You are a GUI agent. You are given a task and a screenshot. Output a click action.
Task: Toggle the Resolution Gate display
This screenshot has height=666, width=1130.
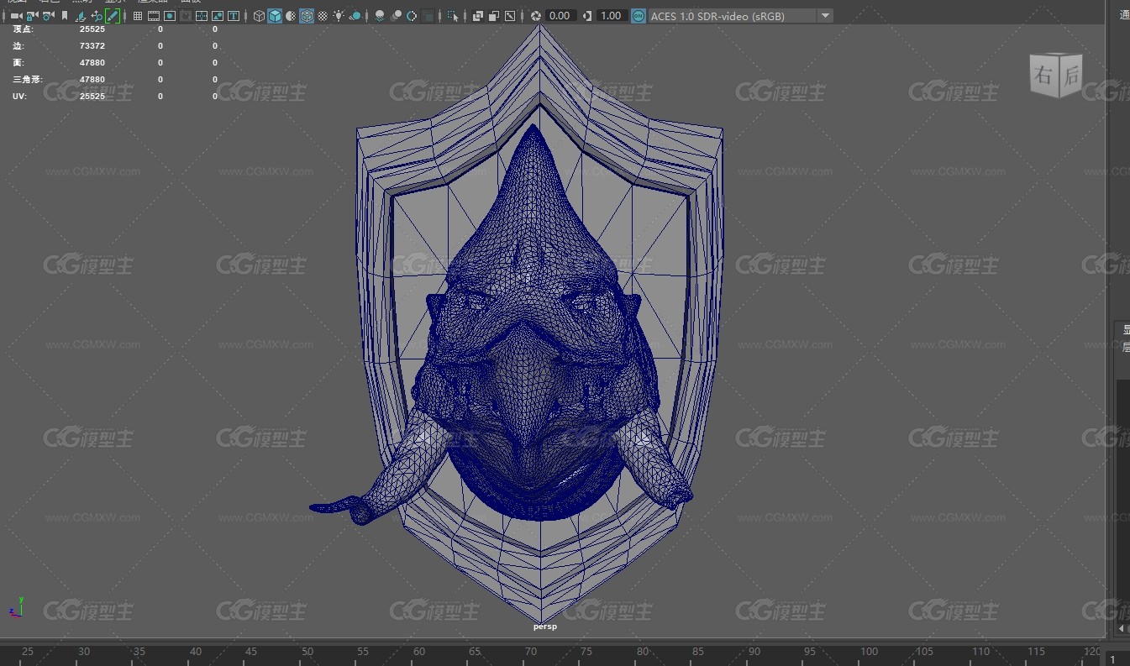coord(170,16)
